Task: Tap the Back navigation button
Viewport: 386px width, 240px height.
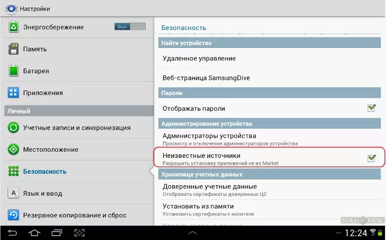Action: point(12,233)
